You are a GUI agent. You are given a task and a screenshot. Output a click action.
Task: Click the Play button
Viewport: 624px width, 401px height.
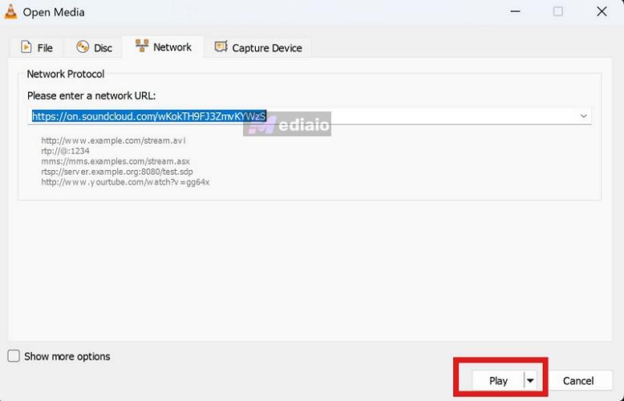[x=498, y=381]
